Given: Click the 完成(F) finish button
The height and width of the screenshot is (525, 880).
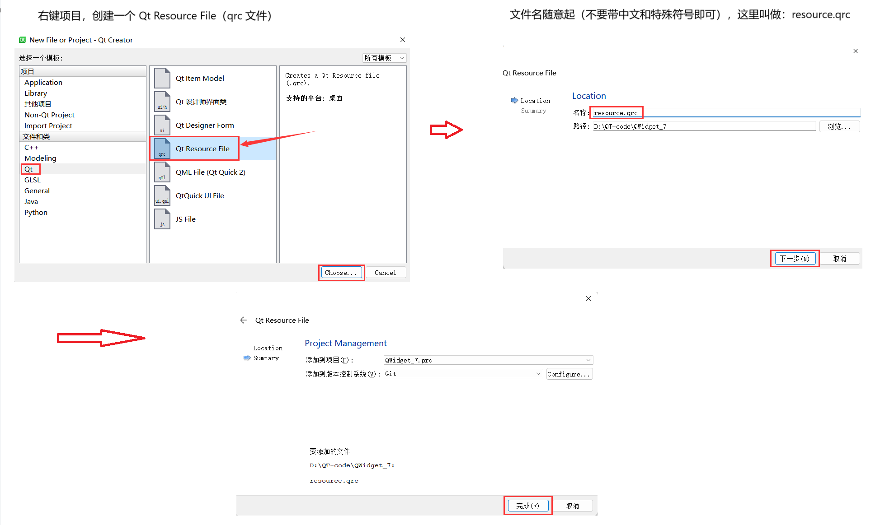Looking at the screenshot, I should (527, 506).
